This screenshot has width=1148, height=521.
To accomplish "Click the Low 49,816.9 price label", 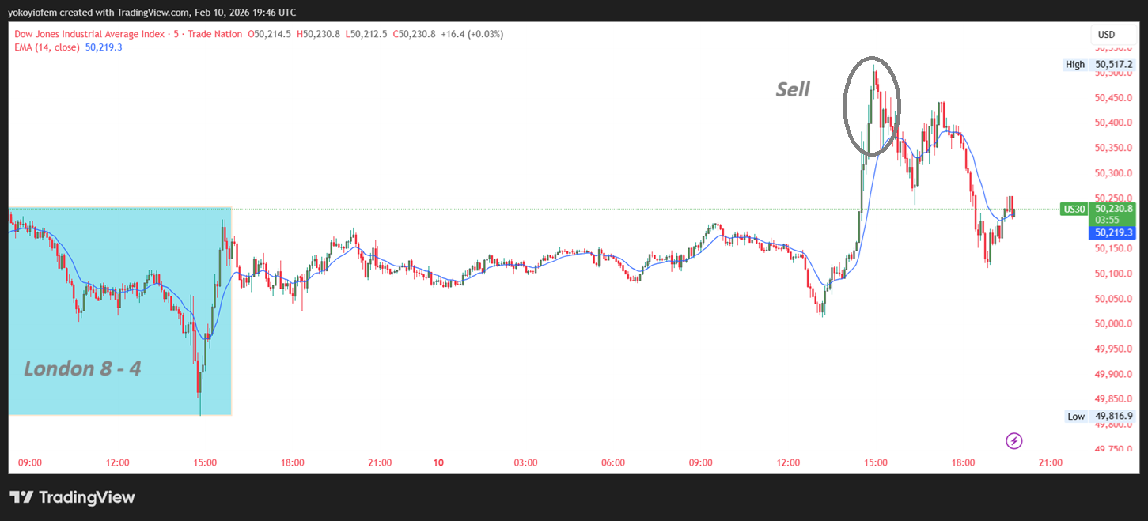I will coord(1099,416).
